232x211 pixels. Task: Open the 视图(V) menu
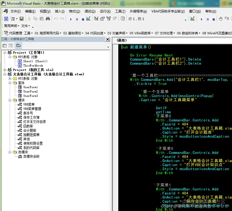pyautogui.click(x=45, y=11)
